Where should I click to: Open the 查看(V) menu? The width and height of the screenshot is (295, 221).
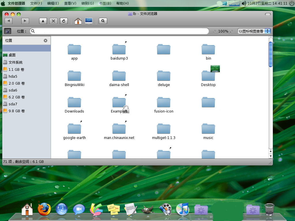70,3
